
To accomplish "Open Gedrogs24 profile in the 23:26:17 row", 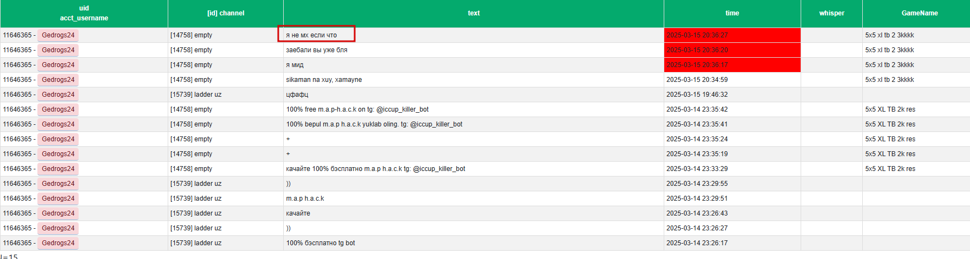I will pos(58,243).
